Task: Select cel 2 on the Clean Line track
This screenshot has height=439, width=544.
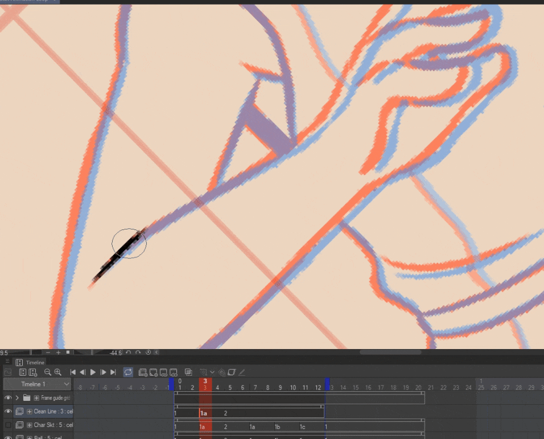Action: [225, 413]
